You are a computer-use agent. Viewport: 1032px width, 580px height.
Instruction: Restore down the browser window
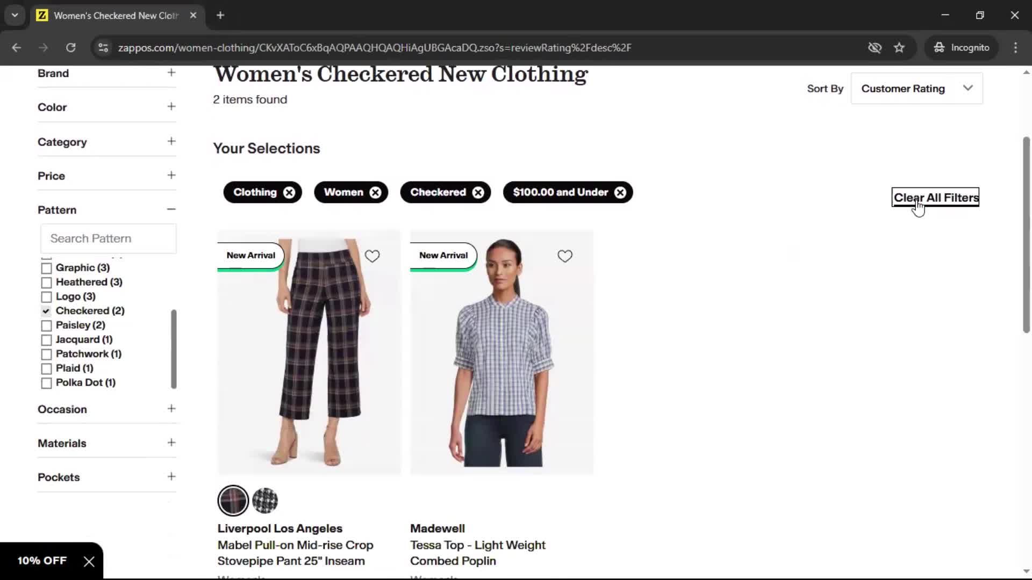point(980,16)
